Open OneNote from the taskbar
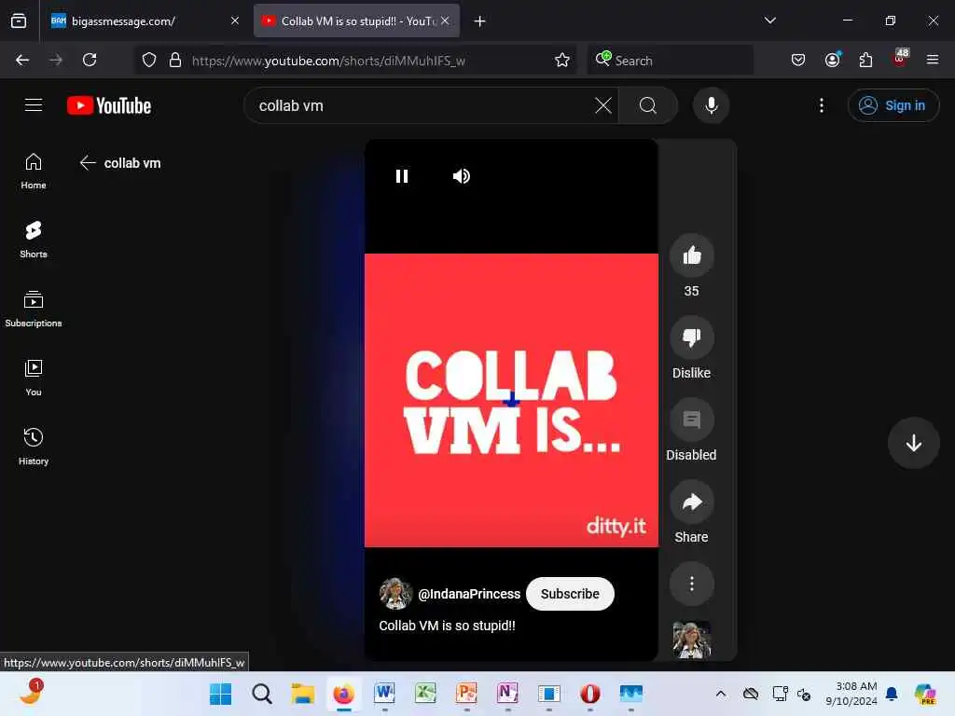The width and height of the screenshot is (955, 716). (507, 694)
